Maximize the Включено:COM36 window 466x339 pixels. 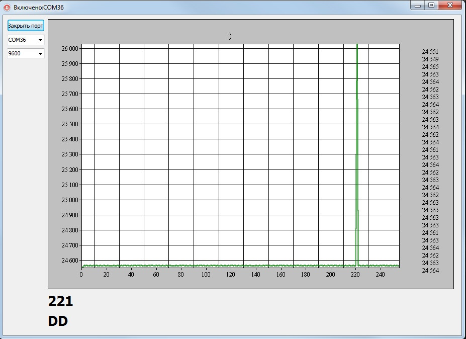431,6
